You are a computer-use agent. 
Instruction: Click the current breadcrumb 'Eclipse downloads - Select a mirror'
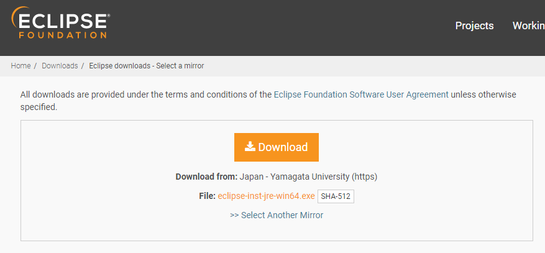[146, 66]
